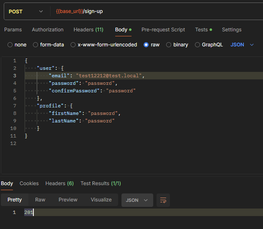Open the blue JSON body format dropdown

242,45
